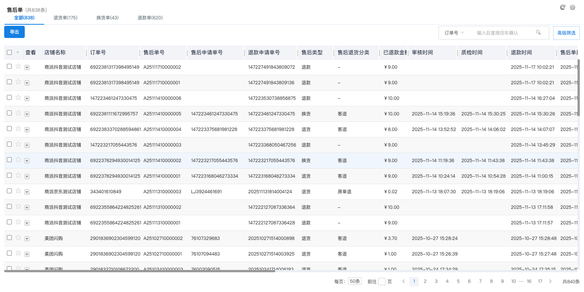
Task: Open the 退款单(620) tab
Action: point(150,18)
